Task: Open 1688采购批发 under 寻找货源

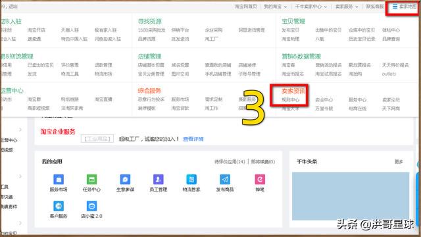Action: pos(152,30)
